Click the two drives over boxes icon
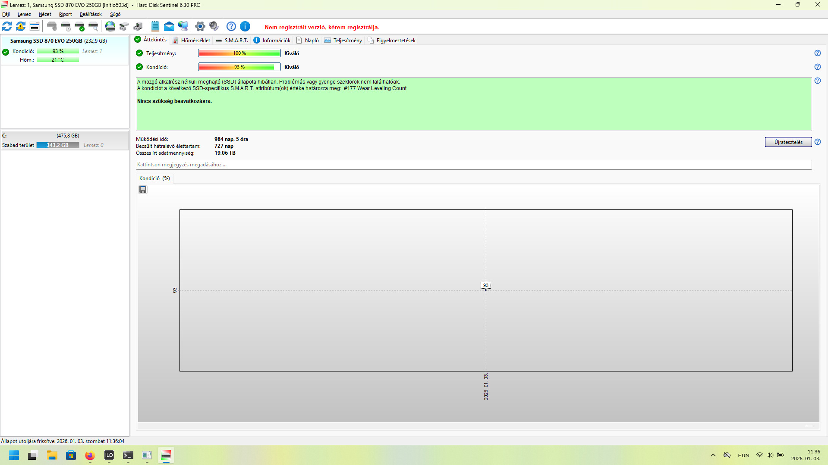The height and width of the screenshot is (465, 828). (124, 26)
